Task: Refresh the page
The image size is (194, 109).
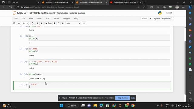Action: (x=10, y=7)
